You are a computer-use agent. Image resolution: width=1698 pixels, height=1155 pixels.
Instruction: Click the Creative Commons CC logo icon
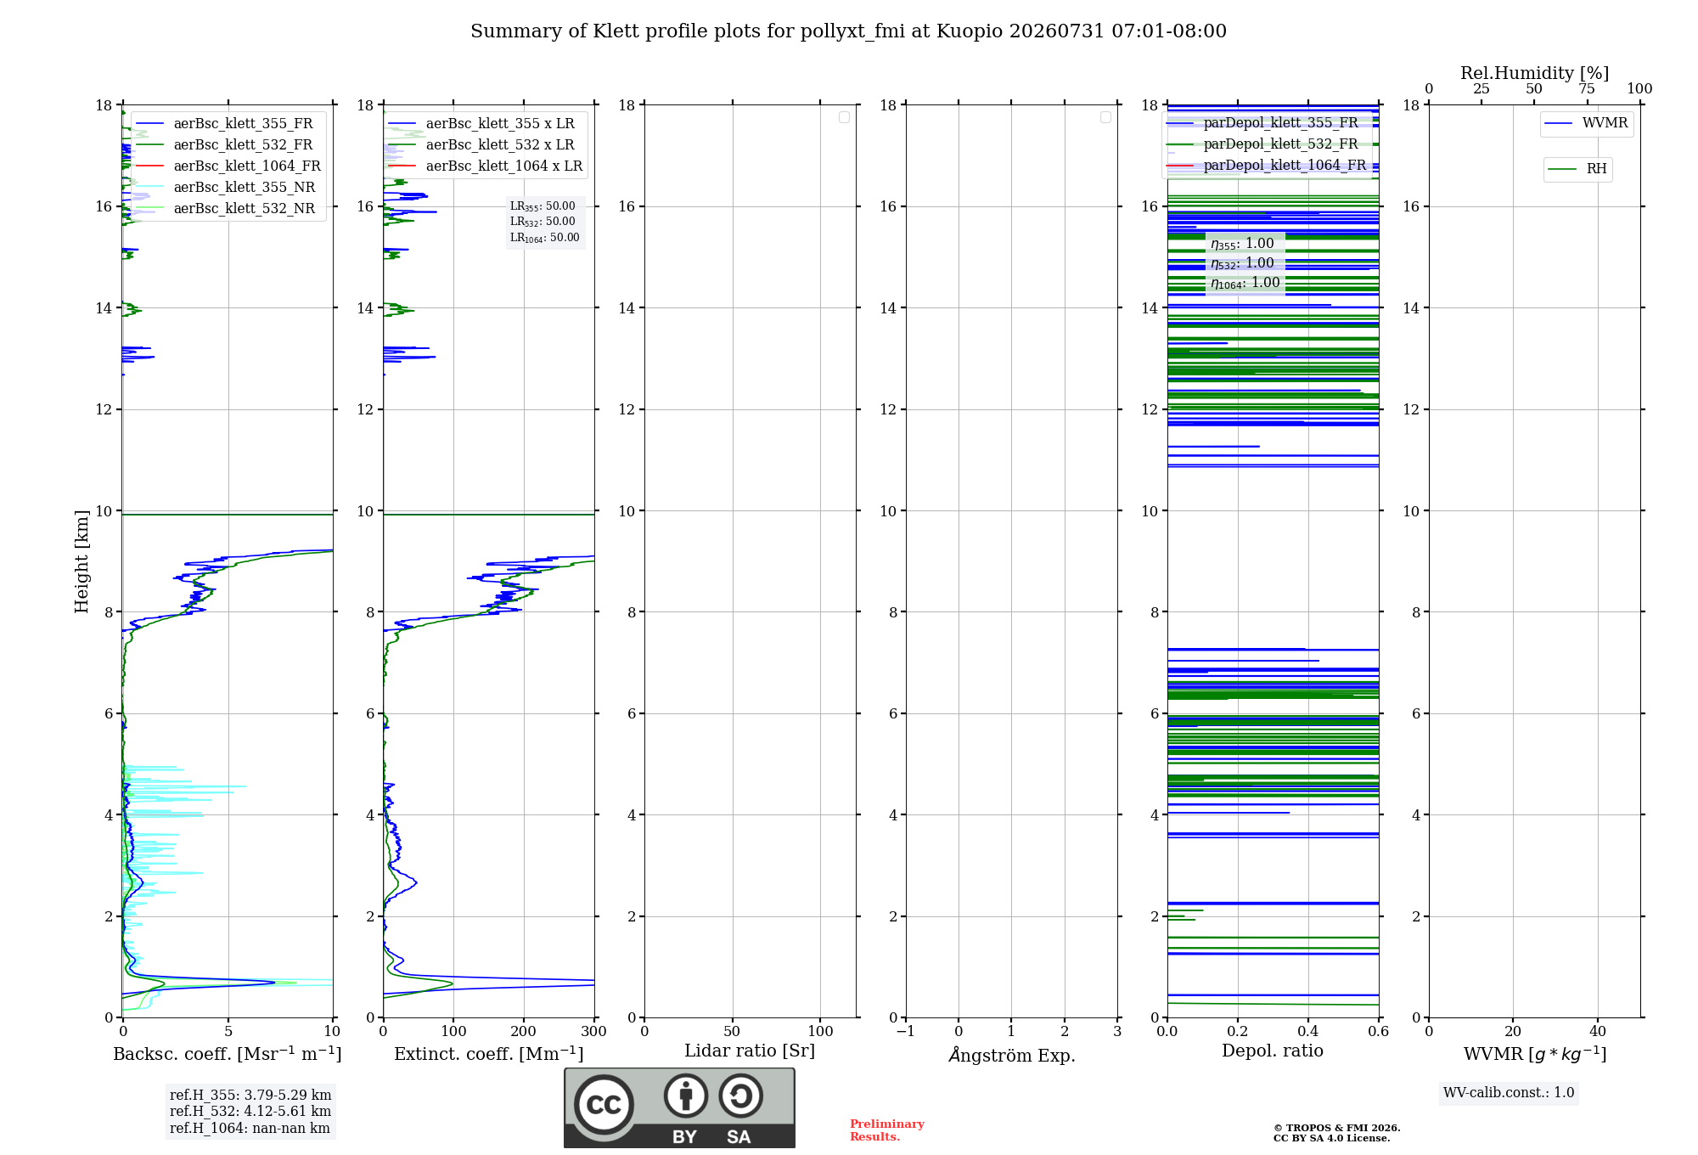pyautogui.click(x=604, y=1104)
